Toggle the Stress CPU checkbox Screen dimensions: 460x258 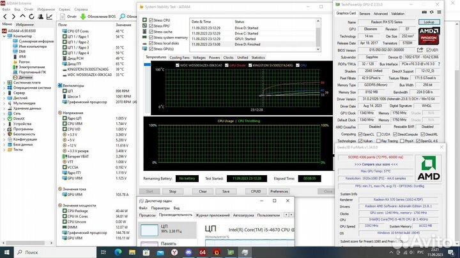151,20
